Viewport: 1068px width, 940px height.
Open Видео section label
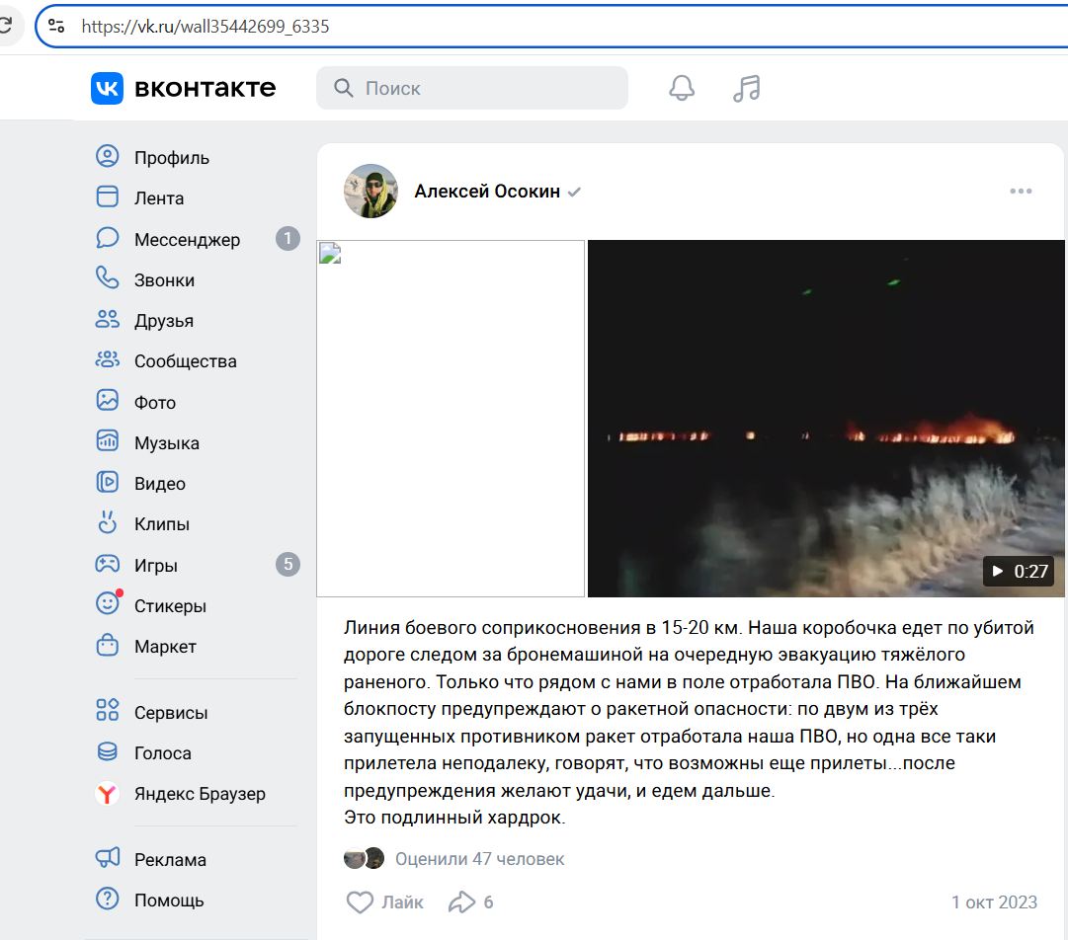pos(159,483)
